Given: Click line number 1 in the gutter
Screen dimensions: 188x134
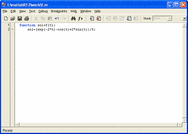Looking at the screenshot, I should pos(9,25).
